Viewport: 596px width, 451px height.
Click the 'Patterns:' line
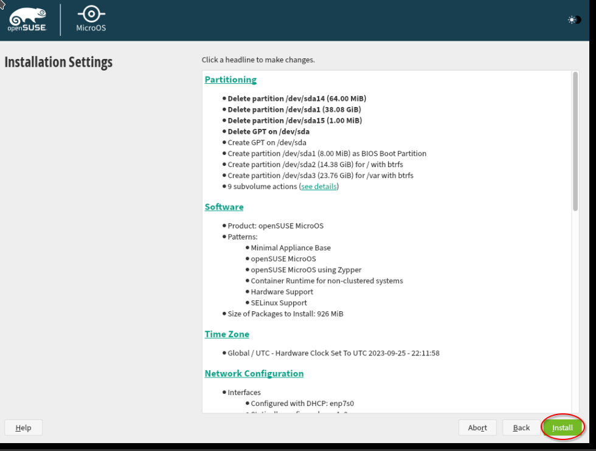coord(243,236)
